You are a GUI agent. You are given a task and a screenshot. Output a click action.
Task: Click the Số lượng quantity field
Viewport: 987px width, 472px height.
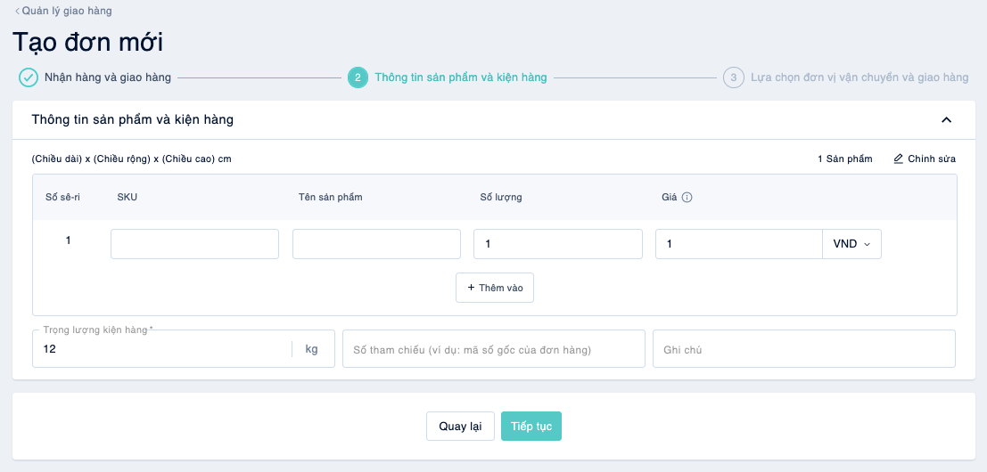[x=558, y=244]
